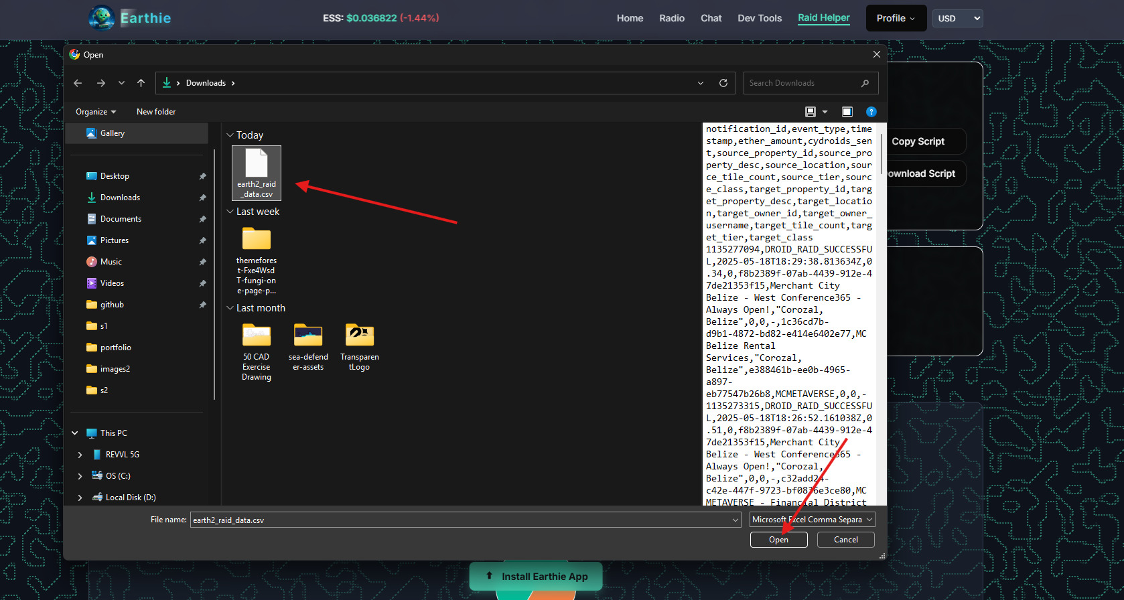Select Documents in the navigation pane
Screen dimensions: 1124x600
tap(121, 219)
